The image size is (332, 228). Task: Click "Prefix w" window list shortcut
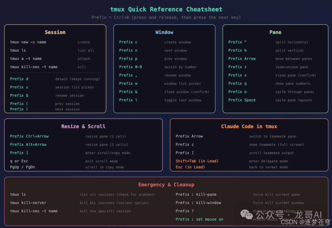click(x=128, y=83)
